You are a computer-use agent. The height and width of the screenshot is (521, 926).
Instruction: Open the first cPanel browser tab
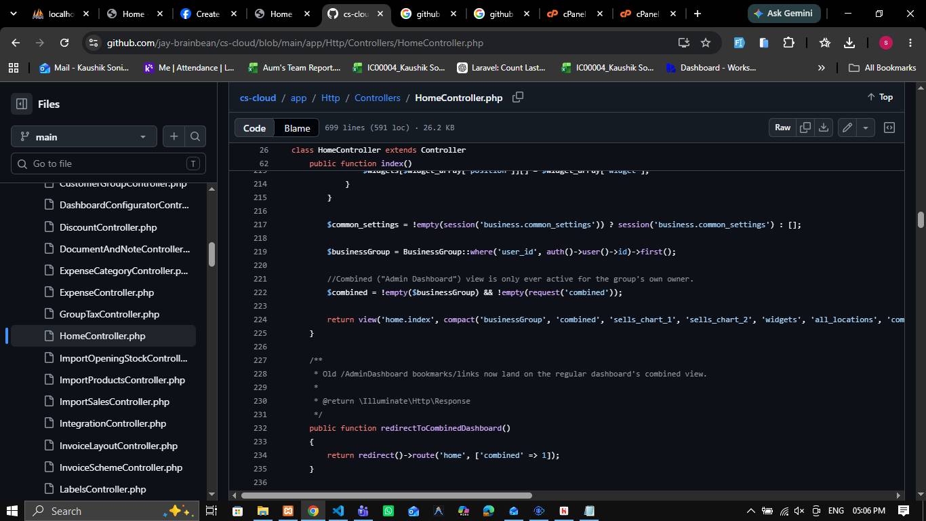tap(574, 14)
